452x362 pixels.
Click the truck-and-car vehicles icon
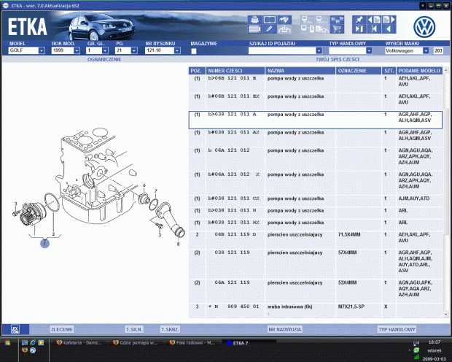point(322,29)
